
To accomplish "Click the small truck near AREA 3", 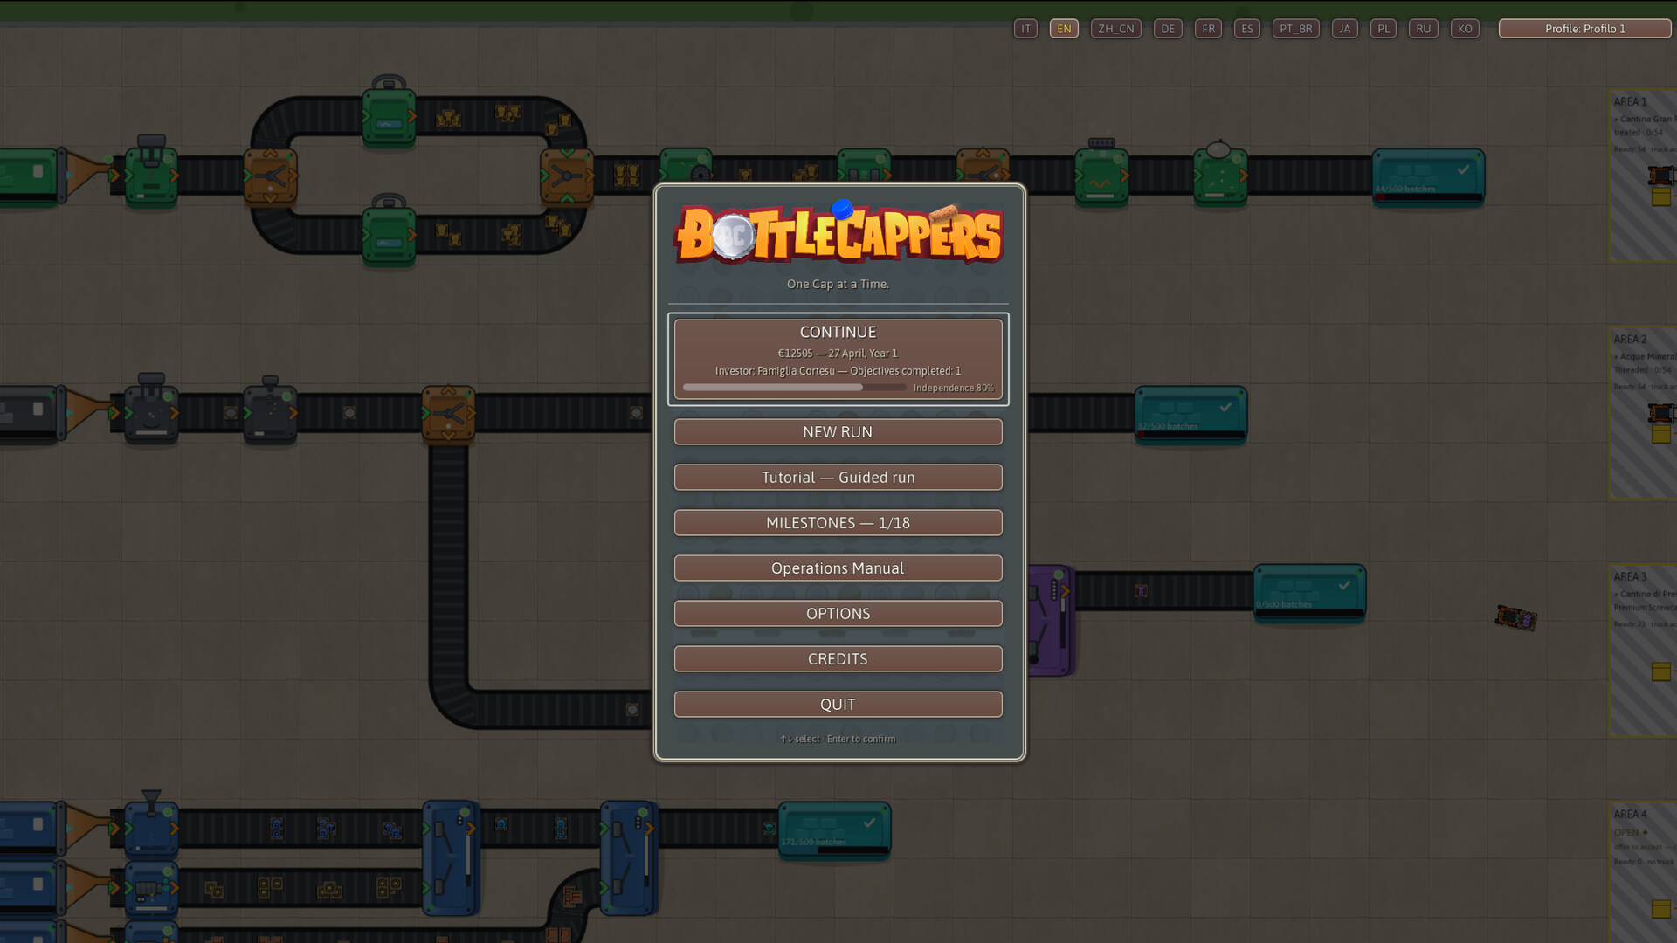I will tap(1515, 618).
